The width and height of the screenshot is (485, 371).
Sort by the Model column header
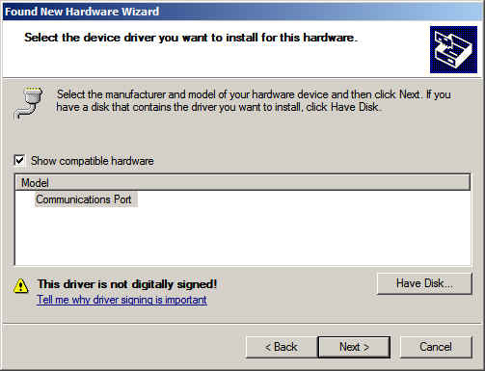(x=243, y=183)
